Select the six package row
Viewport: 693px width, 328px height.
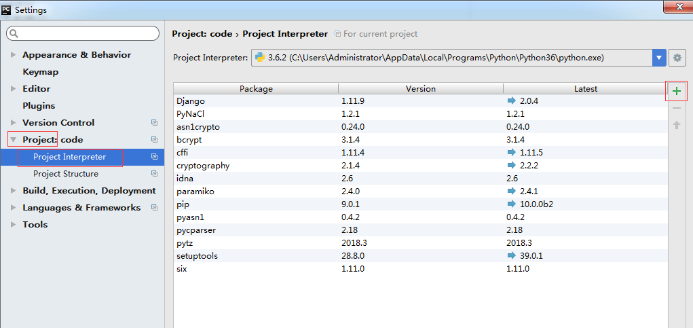(420, 269)
